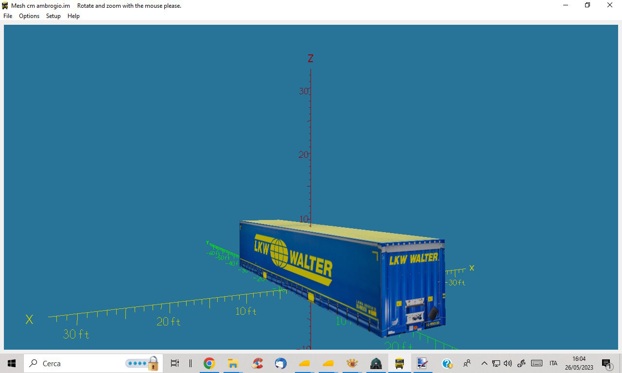Open the notification center icon
622x373 pixels.
pyautogui.click(x=606, y=363)
